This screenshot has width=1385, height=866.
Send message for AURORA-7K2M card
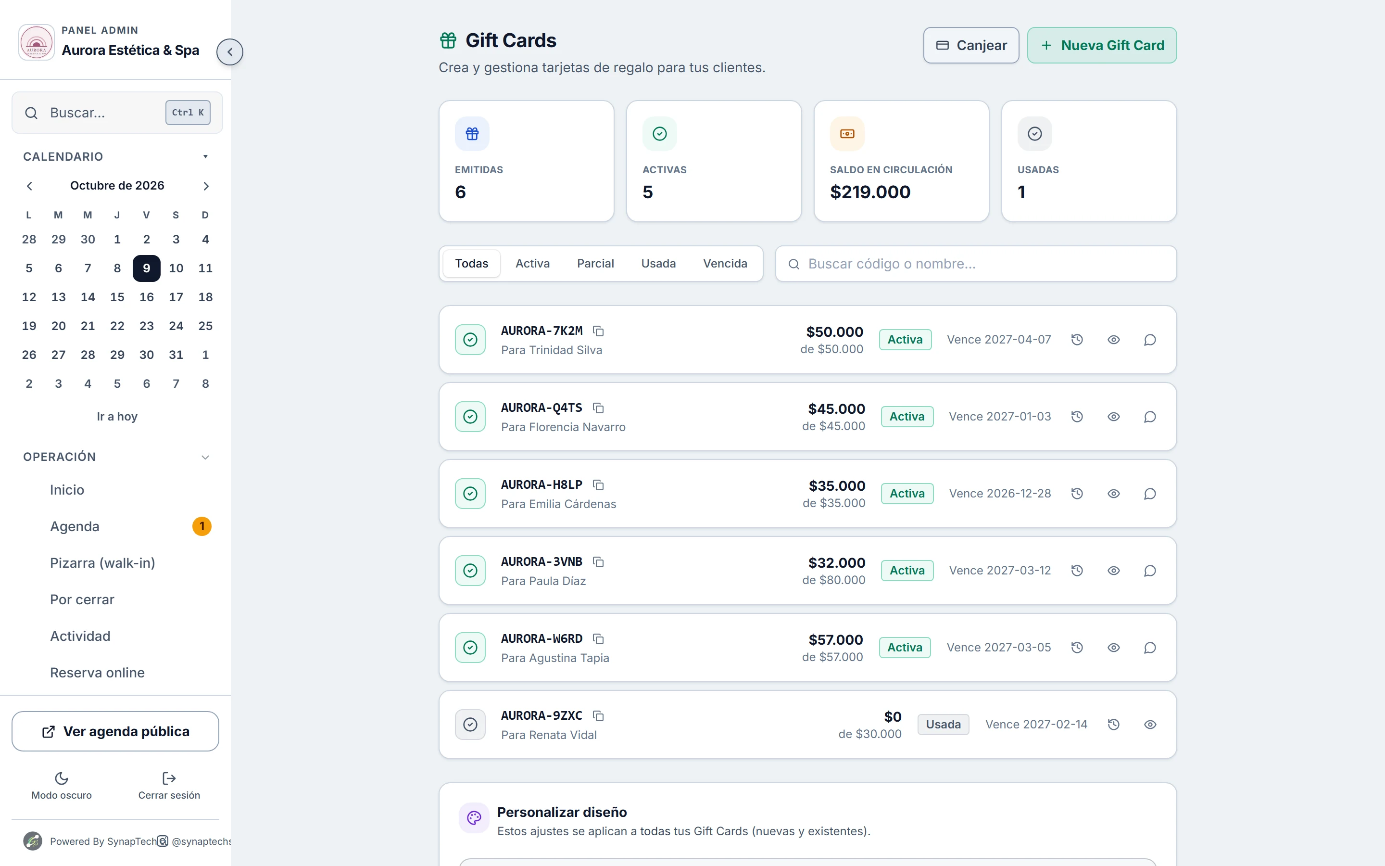tap(1150, 340)
